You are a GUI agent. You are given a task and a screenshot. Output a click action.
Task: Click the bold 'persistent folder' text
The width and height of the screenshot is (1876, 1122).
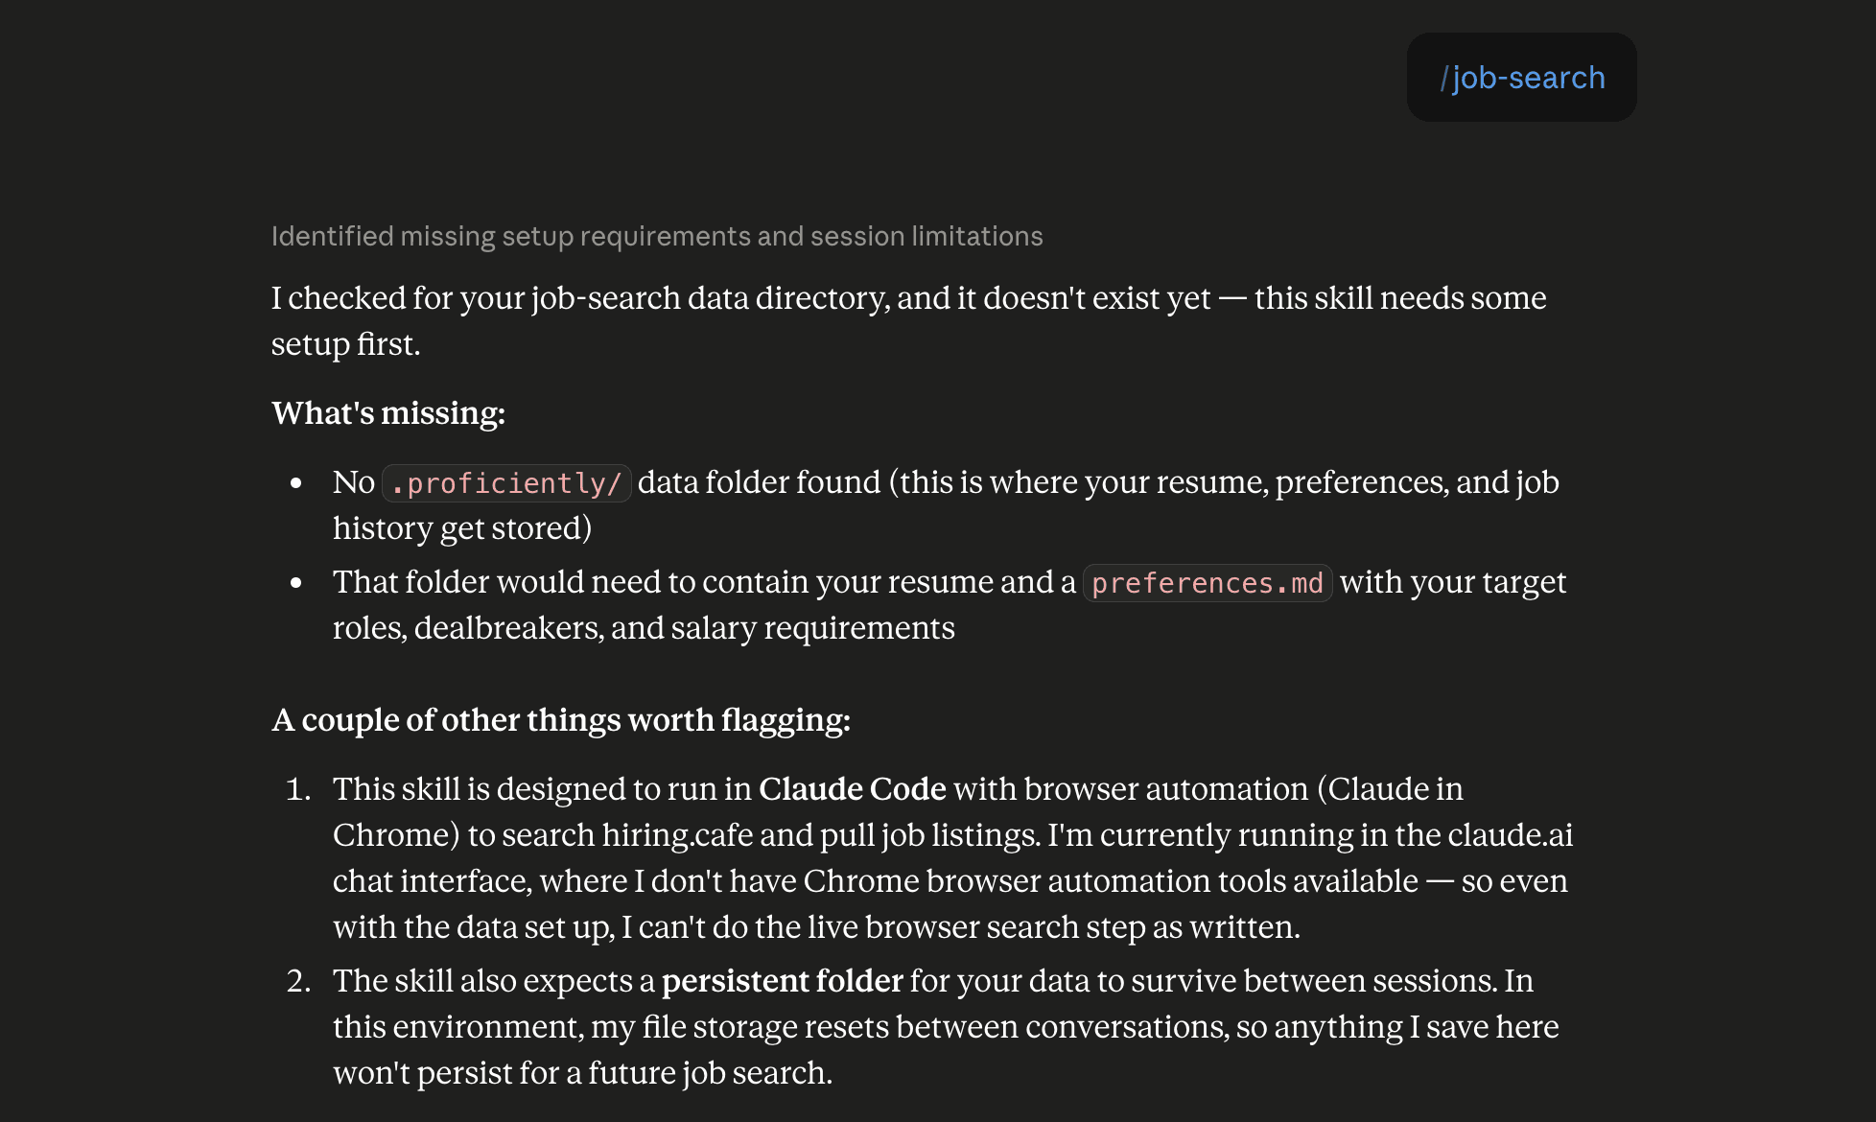[x=783, y=981]
